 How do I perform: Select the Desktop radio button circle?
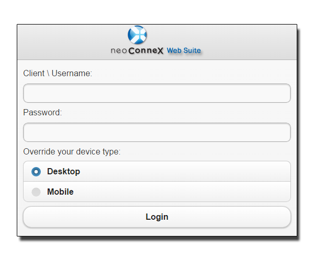(36, 172)
